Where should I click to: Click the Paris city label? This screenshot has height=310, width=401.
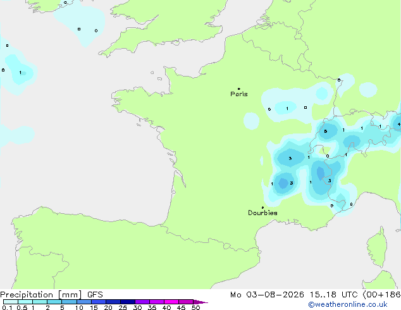click(x=239, y=94)
